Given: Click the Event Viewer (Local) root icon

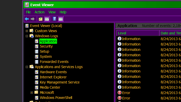Looking at the screenshot, I should [x=27, y=26].
